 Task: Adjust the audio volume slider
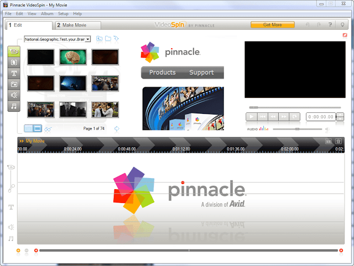(x=298, y=129)
